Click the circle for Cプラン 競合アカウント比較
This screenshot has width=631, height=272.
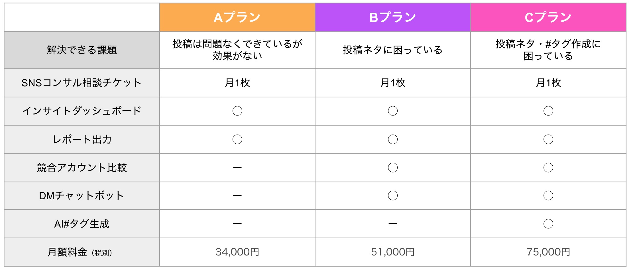[x=548, y=168]
